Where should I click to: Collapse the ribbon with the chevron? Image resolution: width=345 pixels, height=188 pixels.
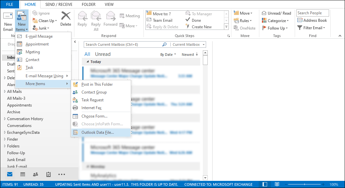pos(340,36)
